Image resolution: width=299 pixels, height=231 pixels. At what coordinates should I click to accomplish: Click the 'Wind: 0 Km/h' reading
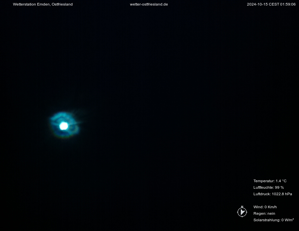pyautogui.click(x=265, y=207)
